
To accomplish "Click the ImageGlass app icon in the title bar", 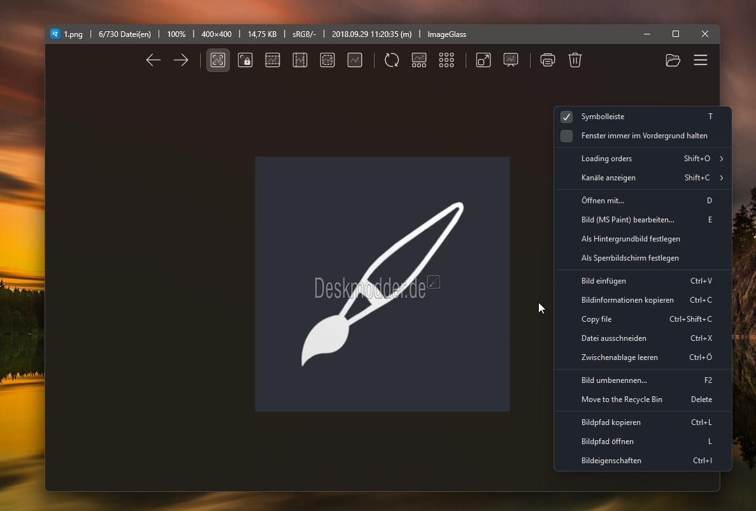I will pyautogui.click(x=55, y=34).
